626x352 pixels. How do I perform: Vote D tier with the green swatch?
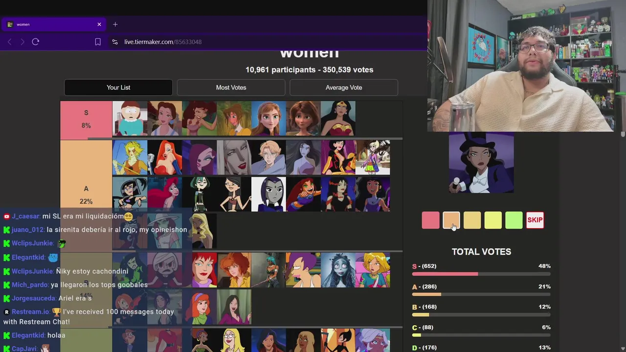tap(514, 220)
